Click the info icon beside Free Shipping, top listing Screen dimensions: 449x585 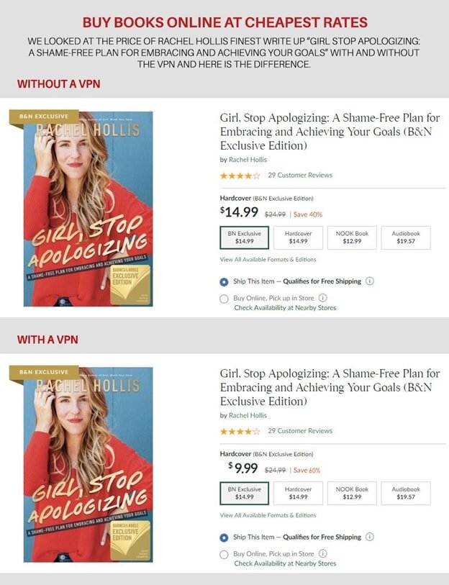click(x=370, y=281)
